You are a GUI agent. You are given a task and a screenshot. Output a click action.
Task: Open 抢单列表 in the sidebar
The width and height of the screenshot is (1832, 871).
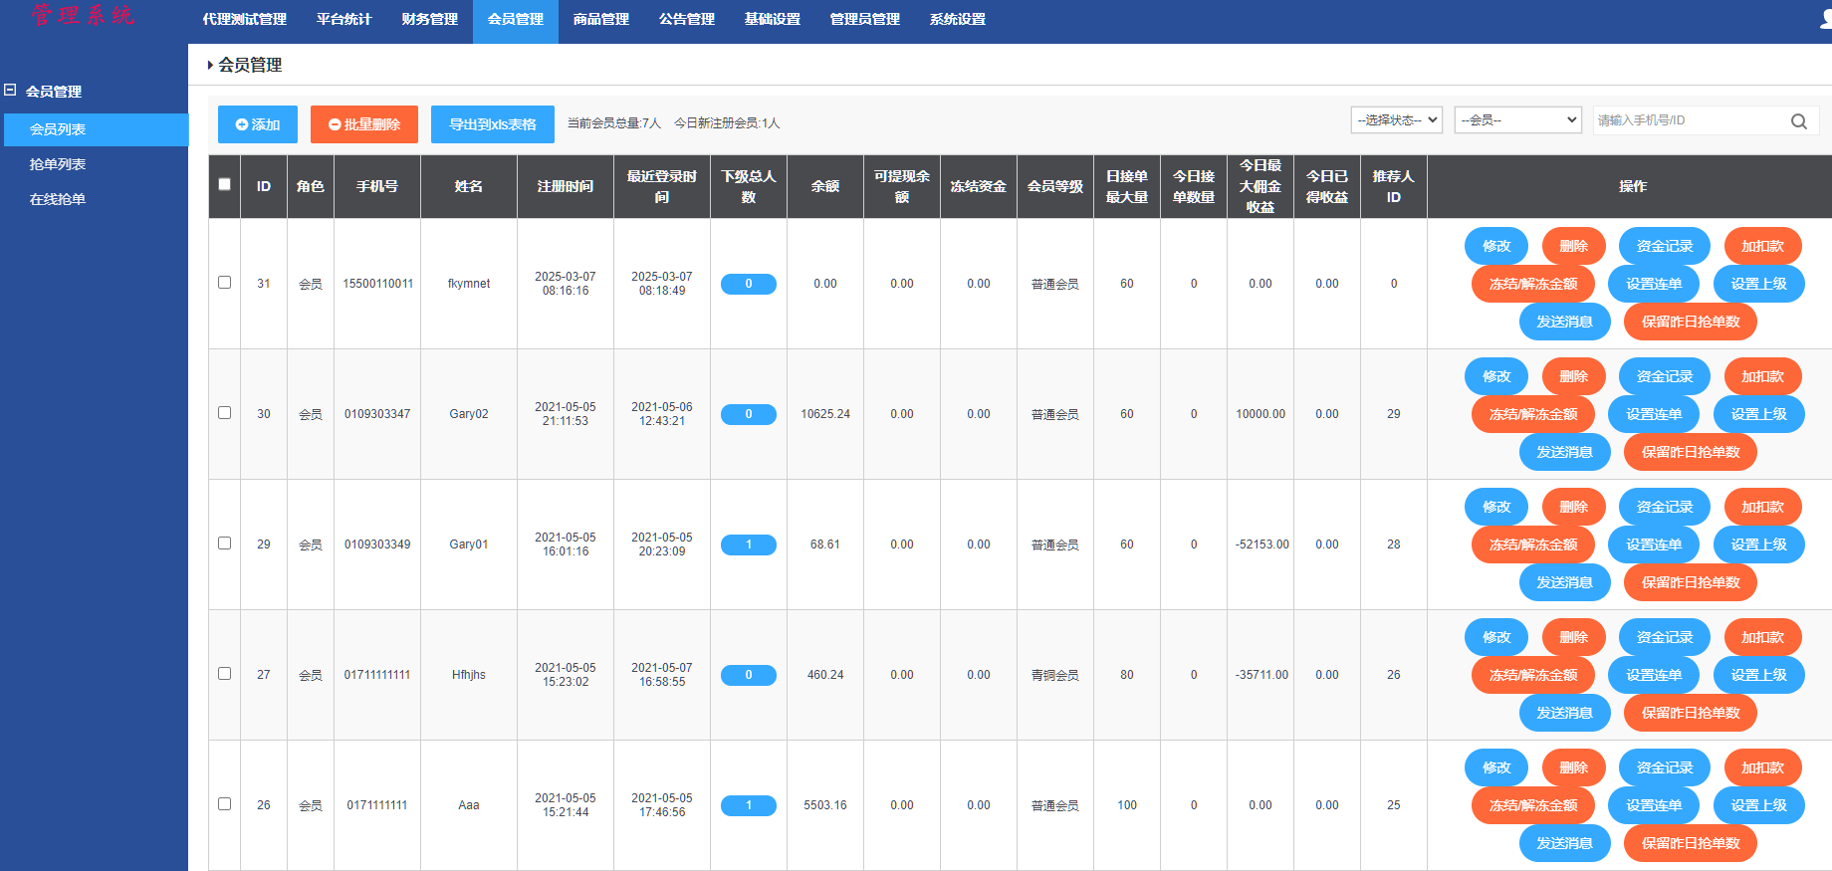point(58,164)
